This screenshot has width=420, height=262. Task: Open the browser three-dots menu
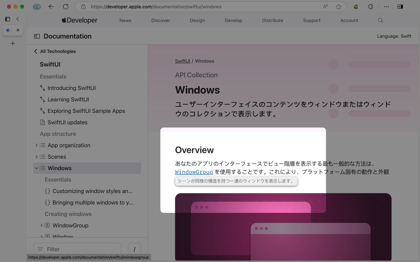pyautogui.click(x=387, y=7)
